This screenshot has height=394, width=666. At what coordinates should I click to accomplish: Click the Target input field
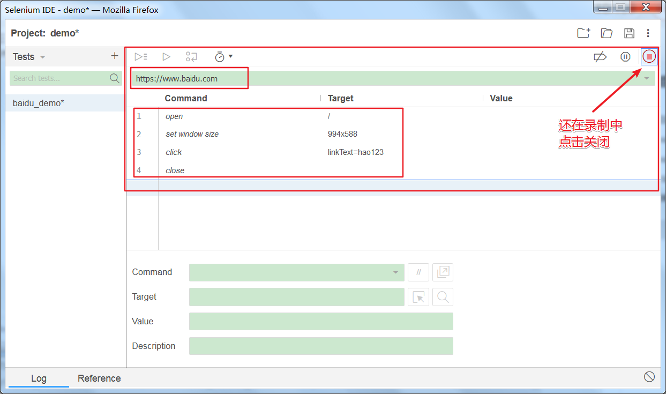click(297, 297)
